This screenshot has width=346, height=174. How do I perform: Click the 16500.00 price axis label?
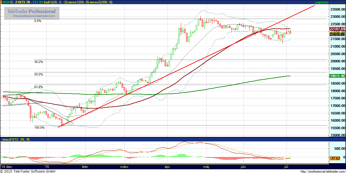(x=337, y=113)
